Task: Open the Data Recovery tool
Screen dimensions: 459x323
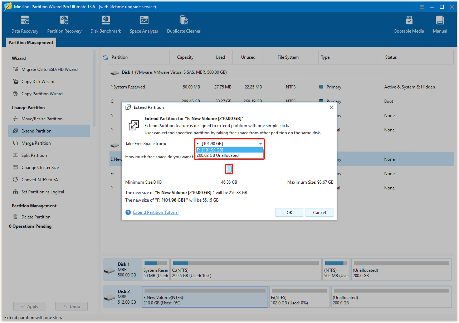Action: click(25, 24)
